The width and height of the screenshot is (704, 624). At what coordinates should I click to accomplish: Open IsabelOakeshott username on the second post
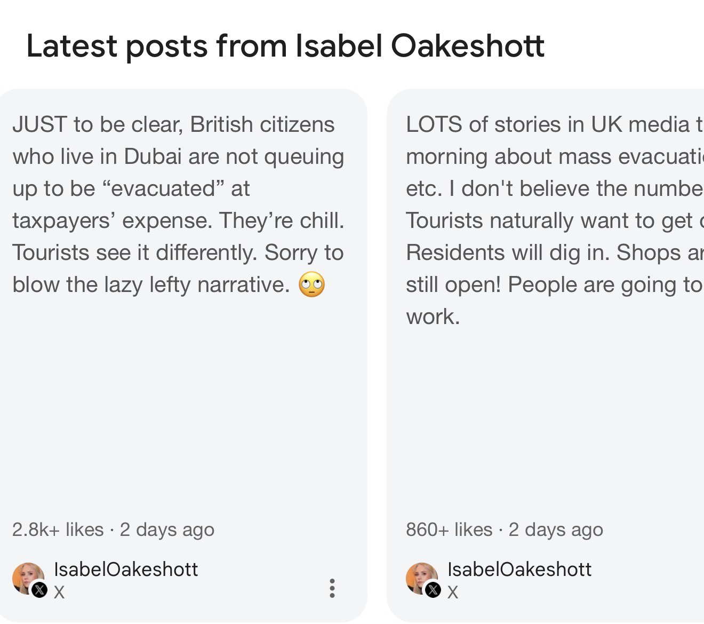coord(519,569)
